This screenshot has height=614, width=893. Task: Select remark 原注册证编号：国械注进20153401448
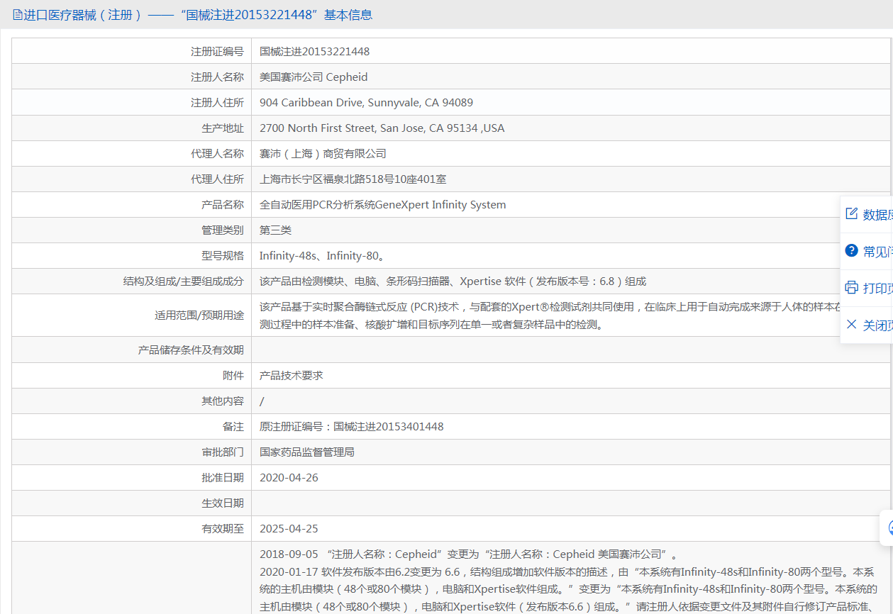[x=352, y=427]
